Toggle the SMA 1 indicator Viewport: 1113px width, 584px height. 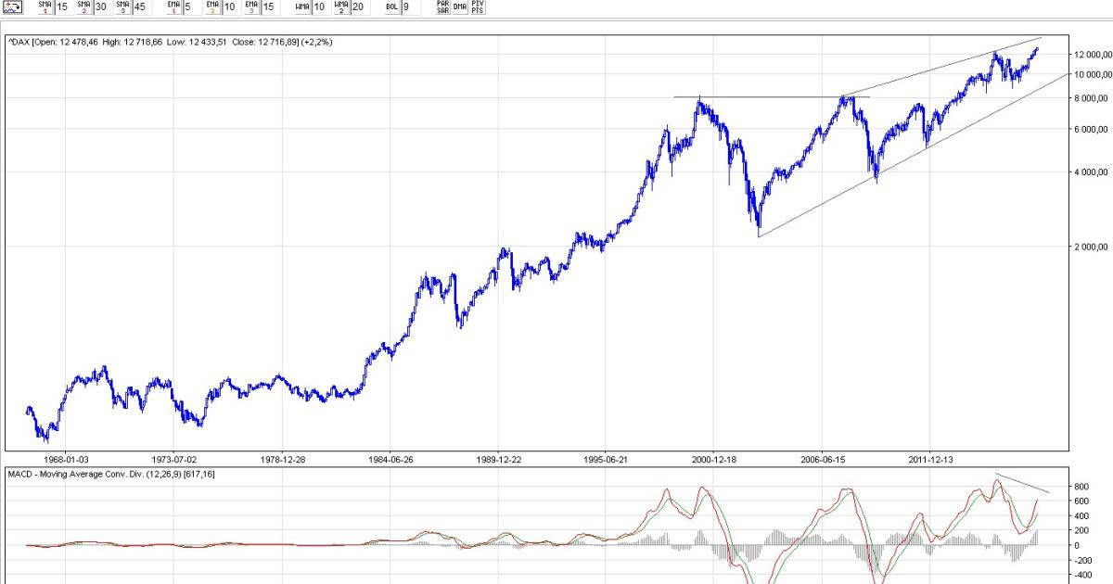pos(45,6)
